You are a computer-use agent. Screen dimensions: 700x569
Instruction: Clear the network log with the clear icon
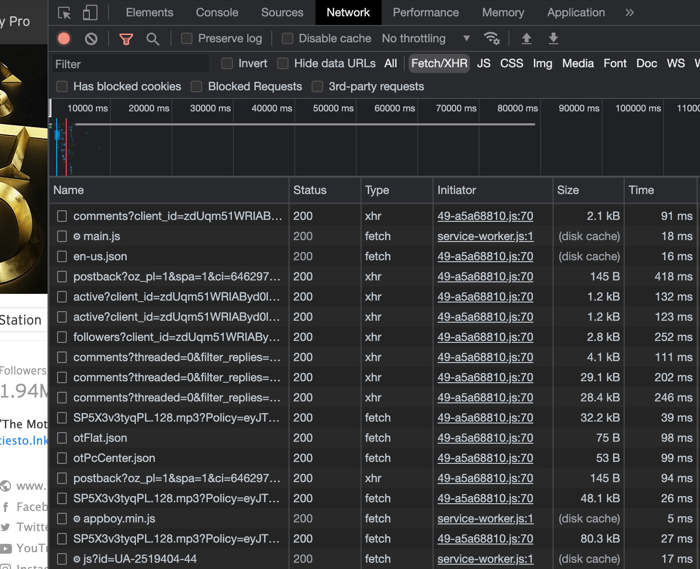91,38
